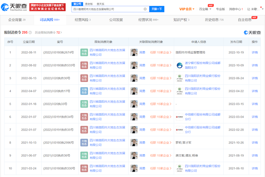
Task: Click 周勇's avatar photo in row 3
Action: click(x=134, y=78)
